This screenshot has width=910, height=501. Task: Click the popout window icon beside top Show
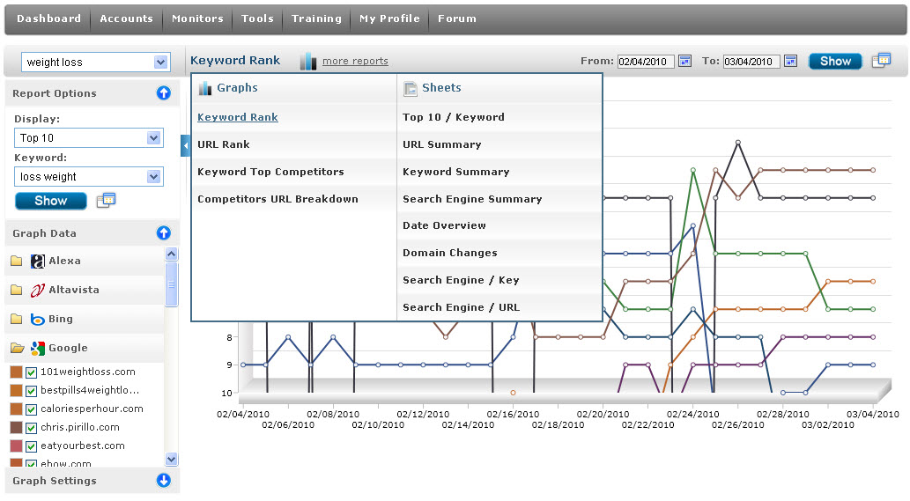pyautogui.click(x=881, y=60)
